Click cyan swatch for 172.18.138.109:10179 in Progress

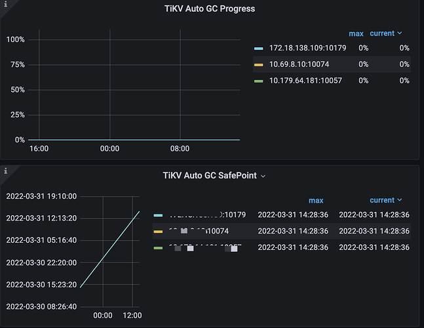pyautogui.click(x=258, y=49)
